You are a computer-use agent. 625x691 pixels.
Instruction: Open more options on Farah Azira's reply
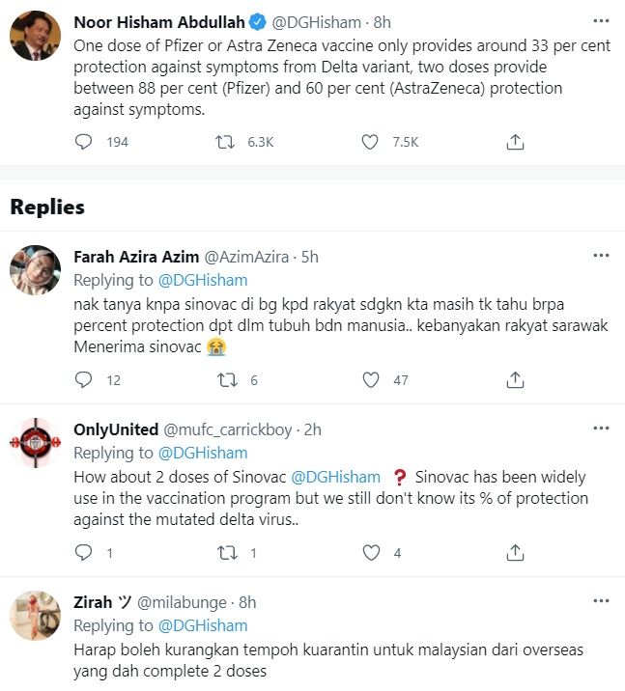coord(601,256)
